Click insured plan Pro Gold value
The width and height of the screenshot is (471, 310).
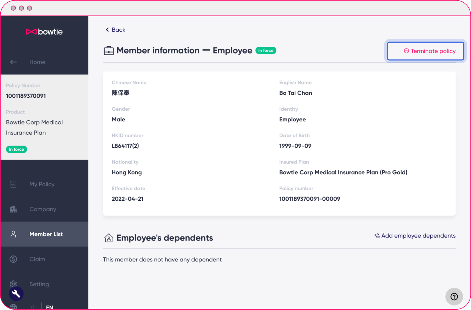click(343, 172)
